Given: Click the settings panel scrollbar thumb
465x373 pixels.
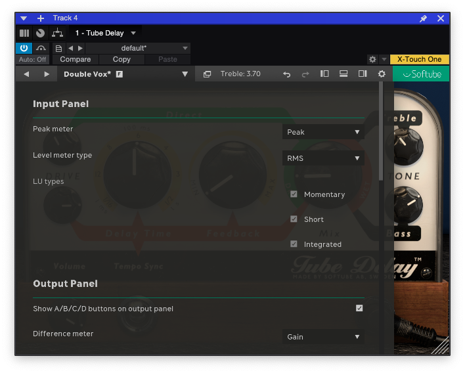Looking at the screenshot, I should (x=381, y=131).
